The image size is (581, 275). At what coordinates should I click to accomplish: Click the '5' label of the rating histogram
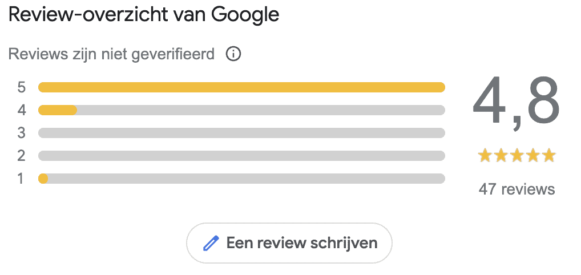pyautogui.click(x=22, y=87)
